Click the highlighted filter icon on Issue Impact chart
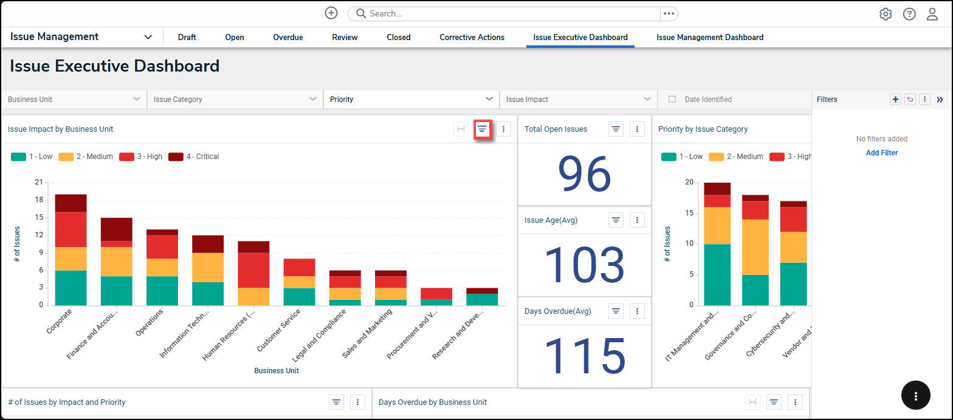The image size is (953, 420). pos(482,129)
